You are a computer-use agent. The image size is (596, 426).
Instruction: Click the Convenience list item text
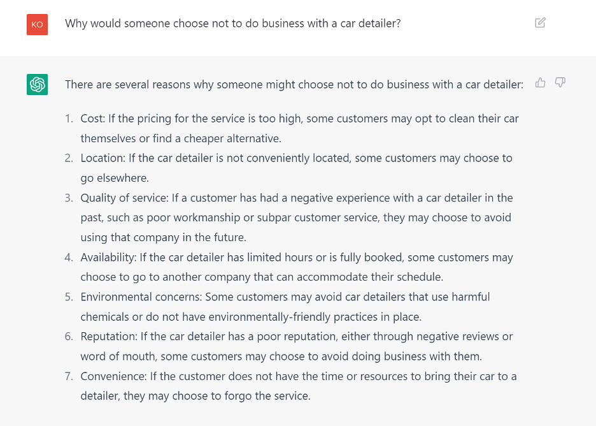[299, 386]
